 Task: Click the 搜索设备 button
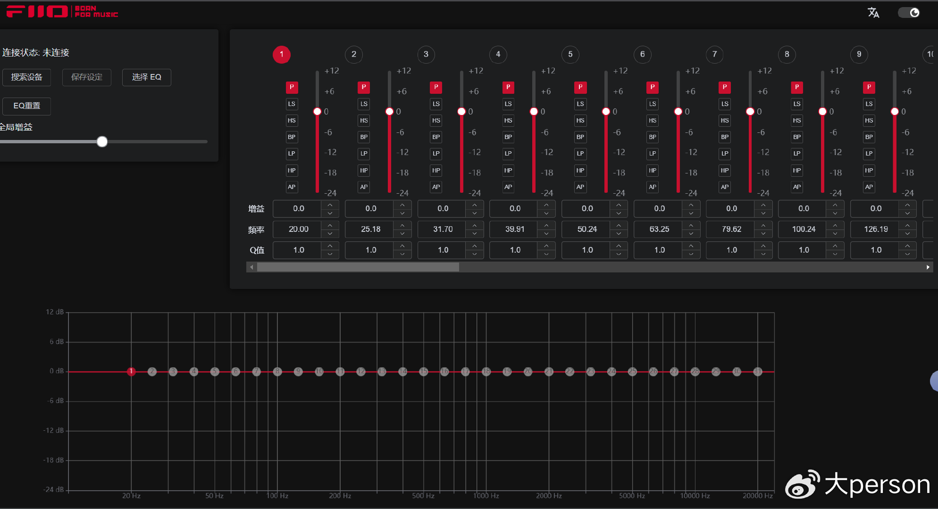coord(27,77)
